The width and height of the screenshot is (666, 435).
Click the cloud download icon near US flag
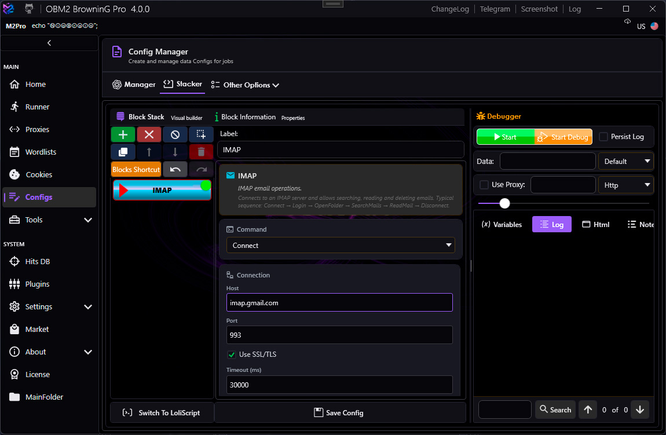pos(627,21)
